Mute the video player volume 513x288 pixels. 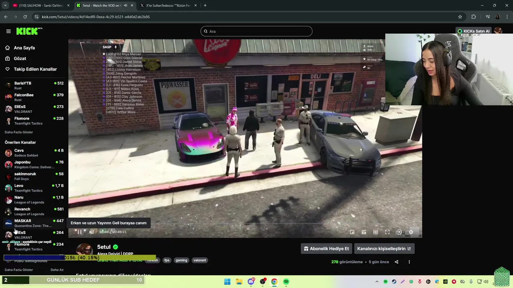tap(91, 232)
